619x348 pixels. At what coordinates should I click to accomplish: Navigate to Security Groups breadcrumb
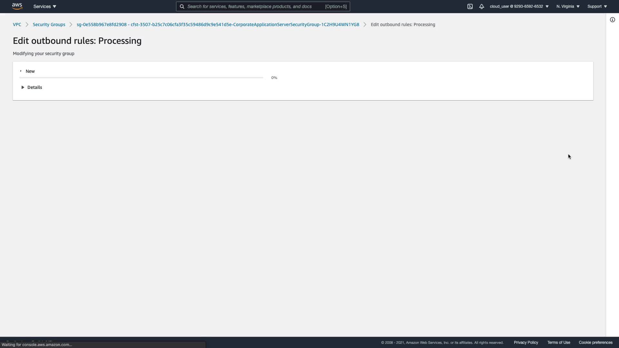pyautogui.click(x=49, y=24)
